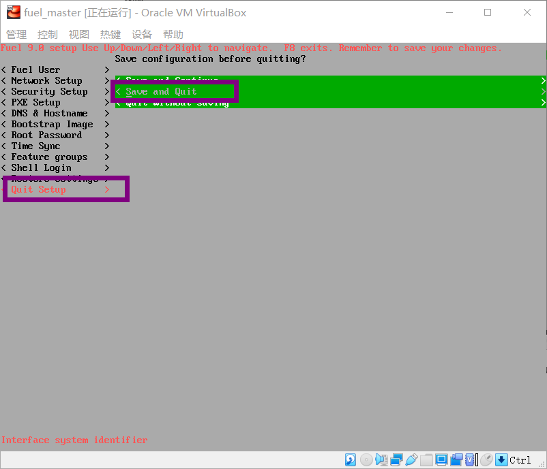Viewport: 547px width, 469px height.
Task: Click the mouse integration status icon
Action: (x=485, y=459)
